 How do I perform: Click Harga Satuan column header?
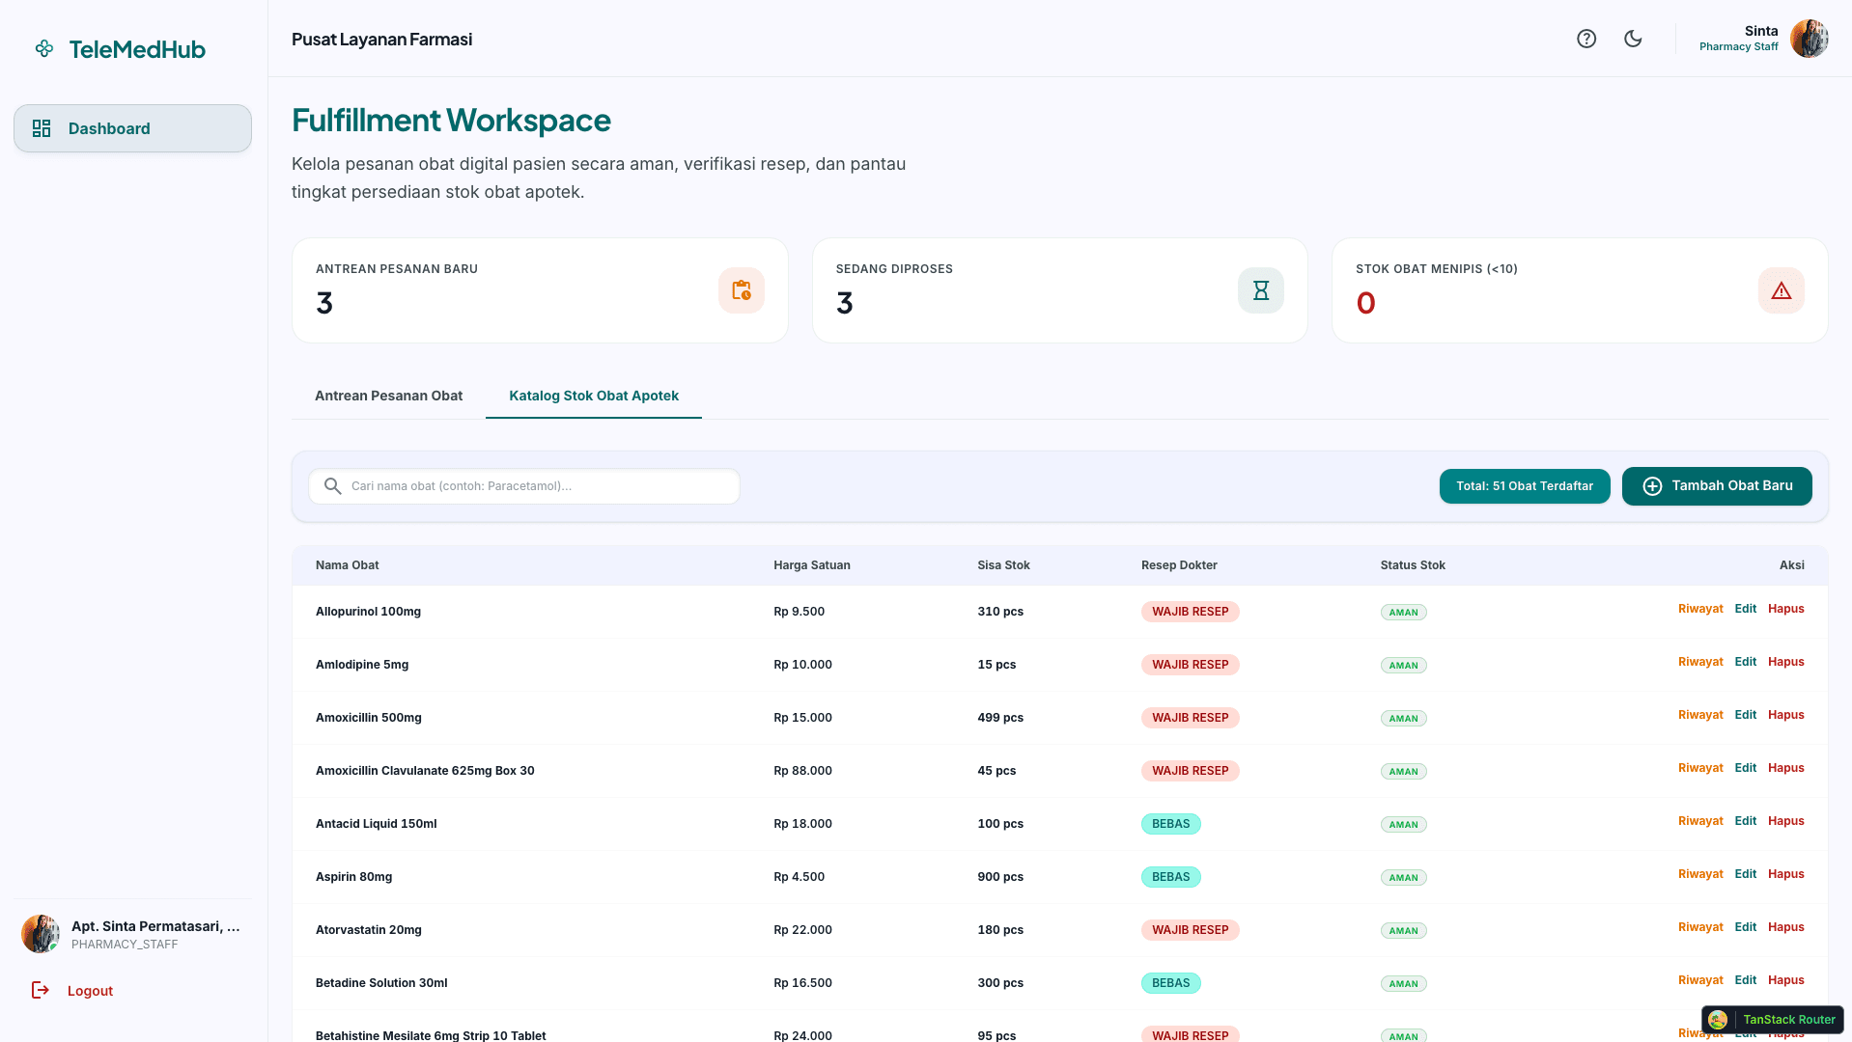811,565
